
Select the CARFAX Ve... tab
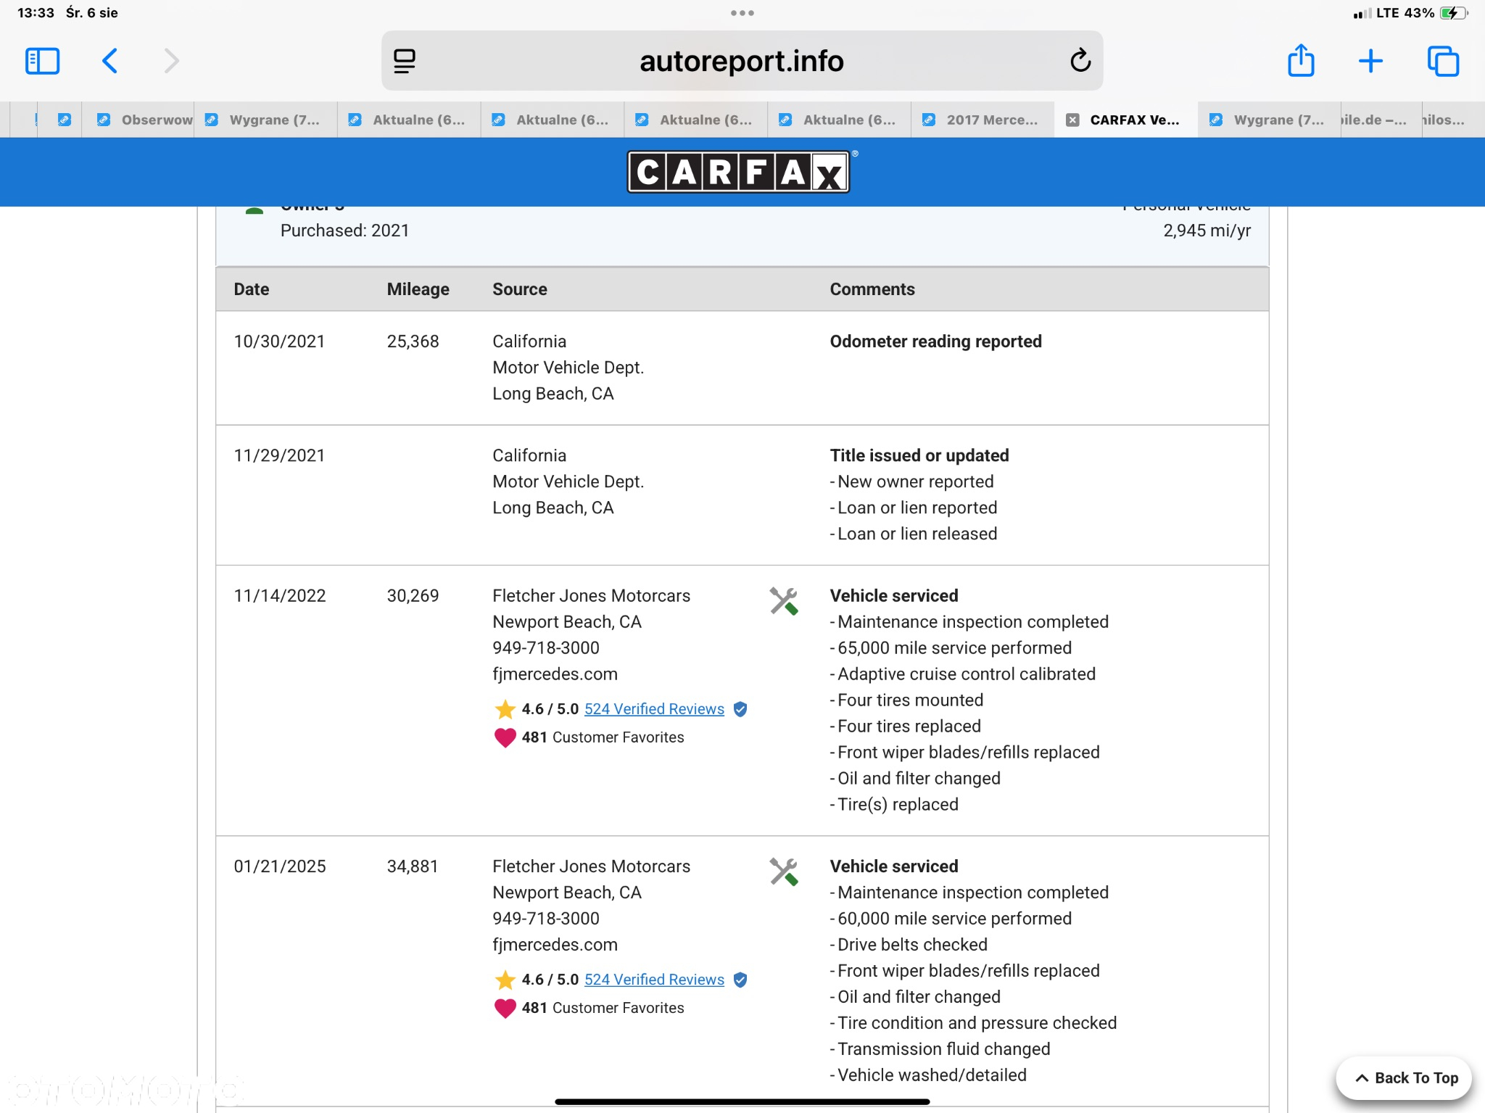1126,120
